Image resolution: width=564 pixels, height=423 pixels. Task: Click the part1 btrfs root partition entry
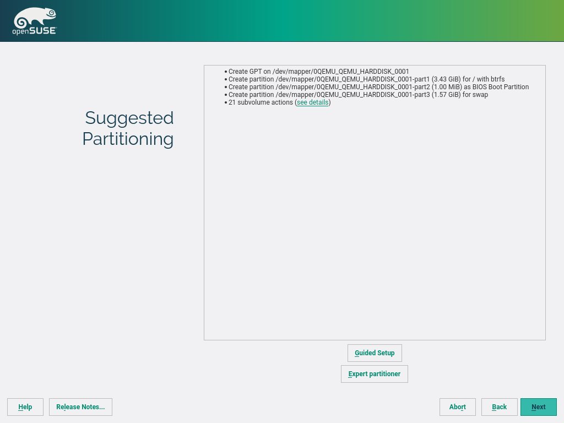[x=366, y=79]
